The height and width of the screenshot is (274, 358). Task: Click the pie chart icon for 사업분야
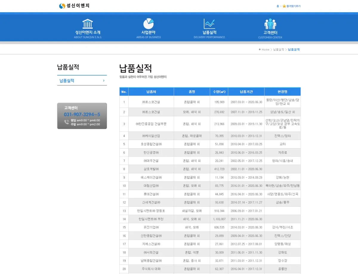pyautogui.click(x=148, y=24)
